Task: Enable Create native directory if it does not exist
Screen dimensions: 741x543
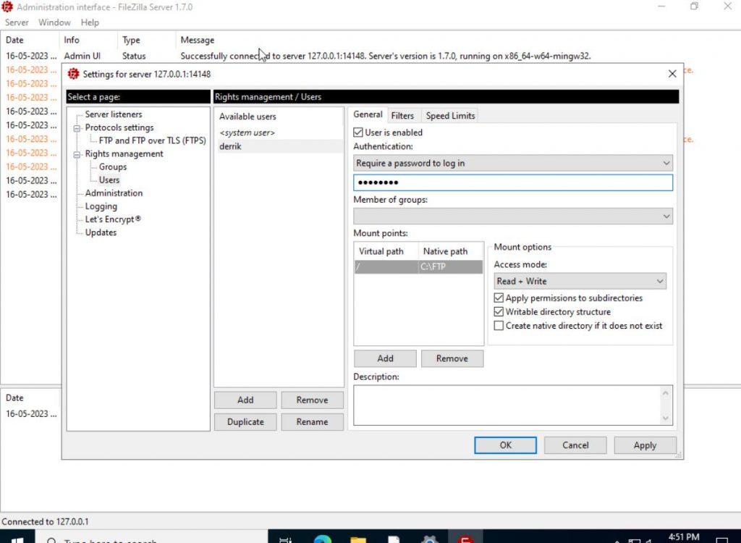Action: [x=499, y=326]
